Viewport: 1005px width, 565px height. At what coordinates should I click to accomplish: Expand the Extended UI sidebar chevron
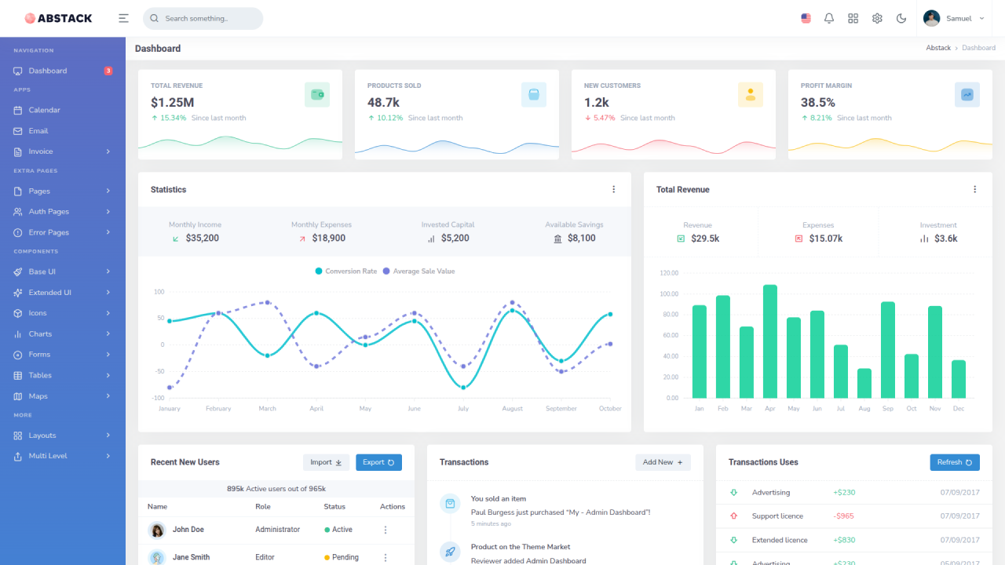click(108, 293)
